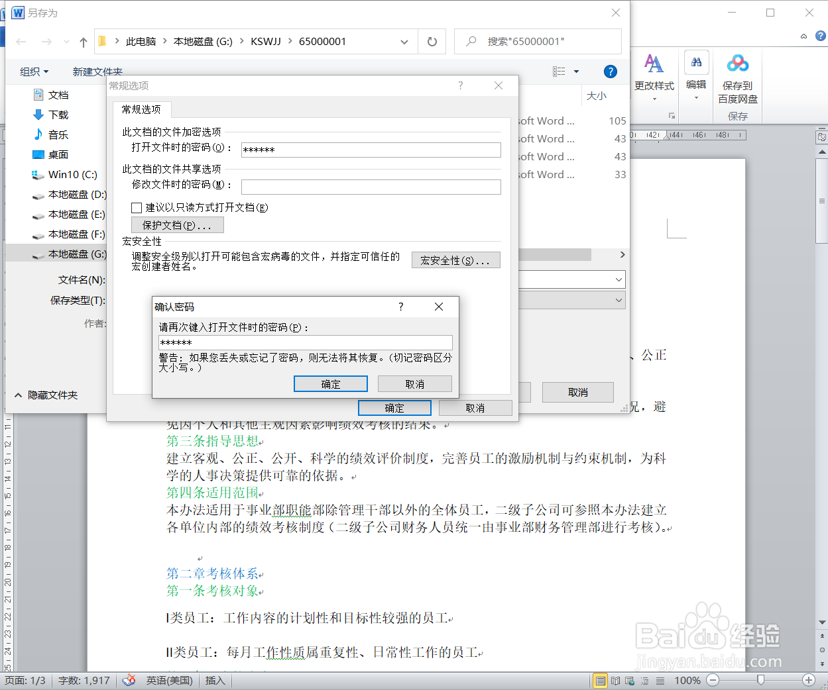828x690 pixels.
Task: Open the spelling and grammar check icon
Action: click(128, 680)
